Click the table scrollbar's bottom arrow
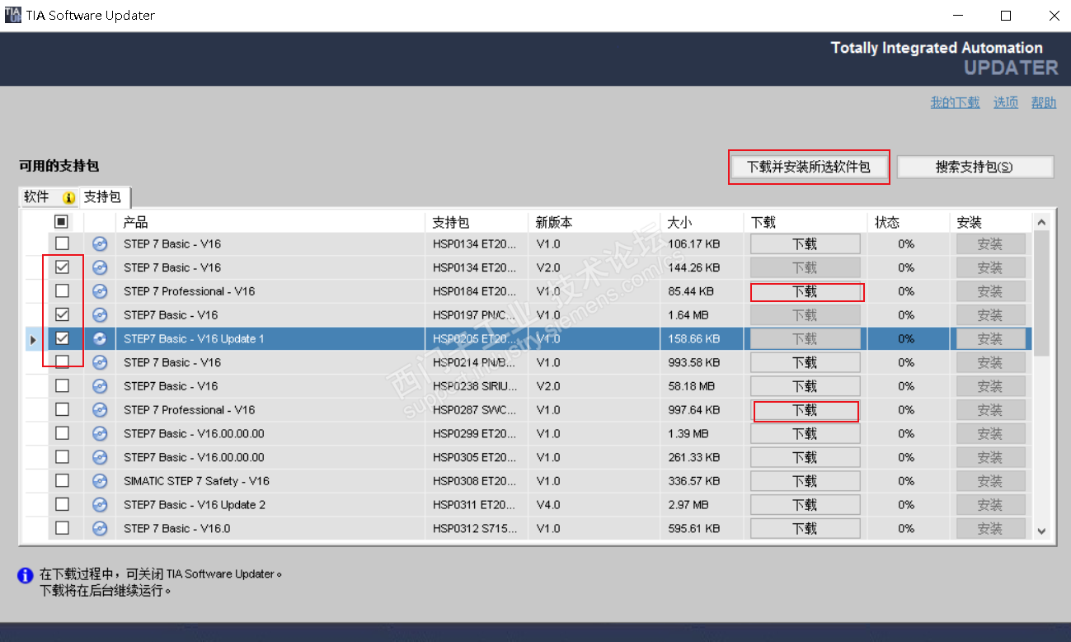Viewport: 1071px width, 642px height. [x=1041, y=531]
